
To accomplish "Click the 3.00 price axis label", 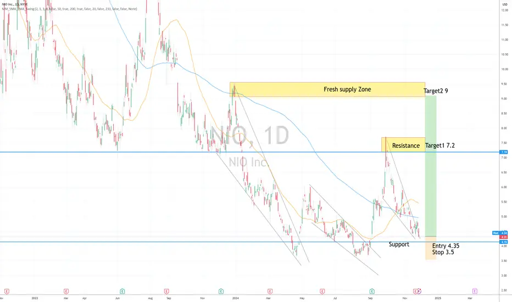I will click(504, 276).
